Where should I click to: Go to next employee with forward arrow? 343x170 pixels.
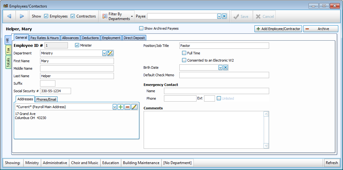pos(22,16)
